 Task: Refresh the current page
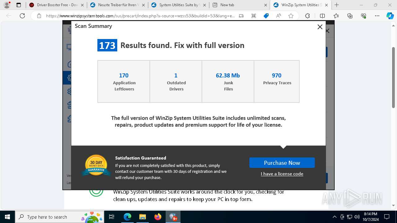click(x=22, y=16)
